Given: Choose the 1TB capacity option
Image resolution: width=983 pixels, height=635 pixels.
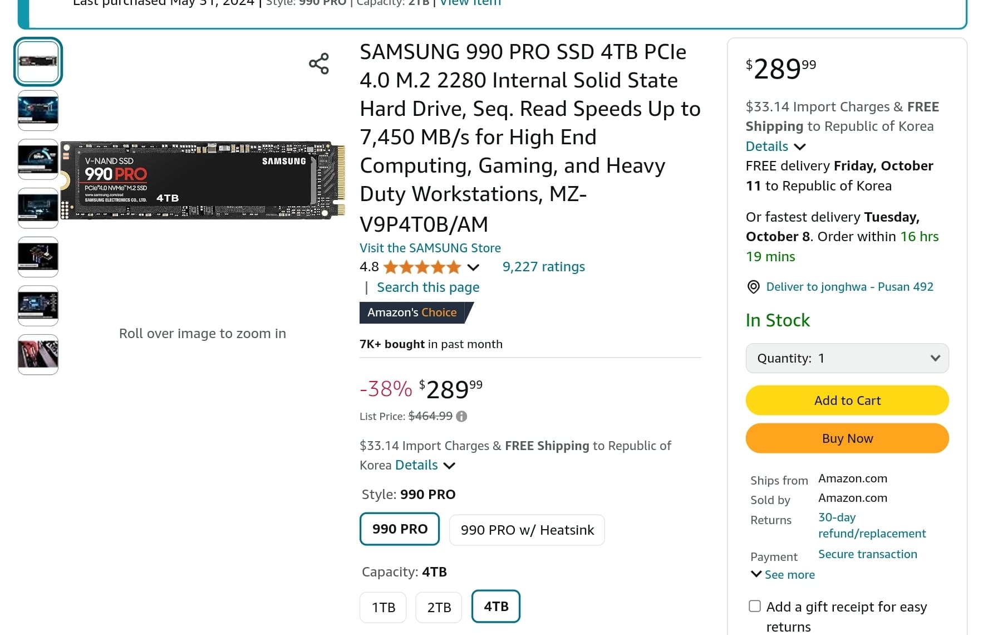Looking at the screenshot, I should (383, 607).
